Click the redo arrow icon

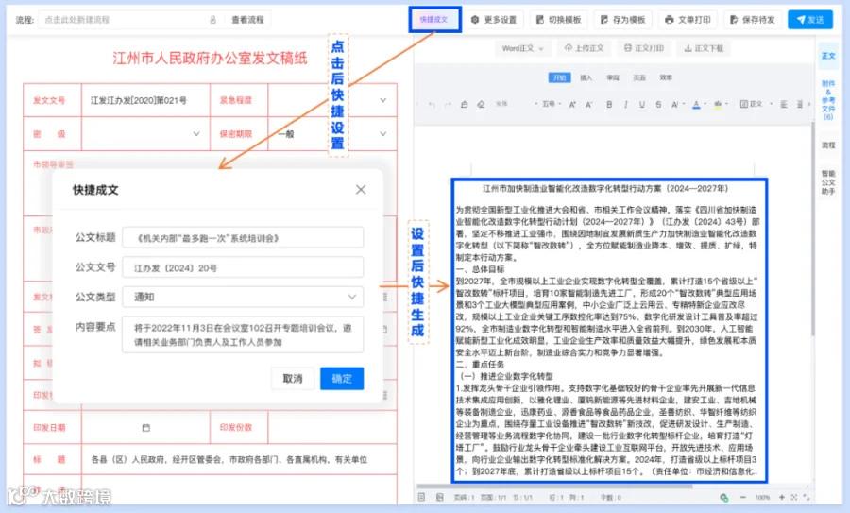448,104
